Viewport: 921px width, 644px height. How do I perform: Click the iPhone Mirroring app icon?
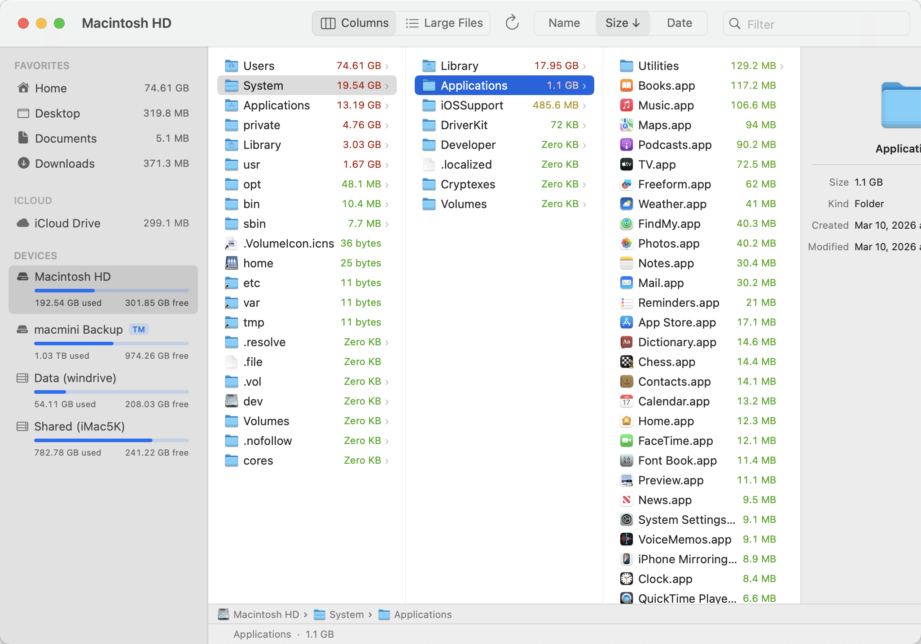click(x=626, y=559)
